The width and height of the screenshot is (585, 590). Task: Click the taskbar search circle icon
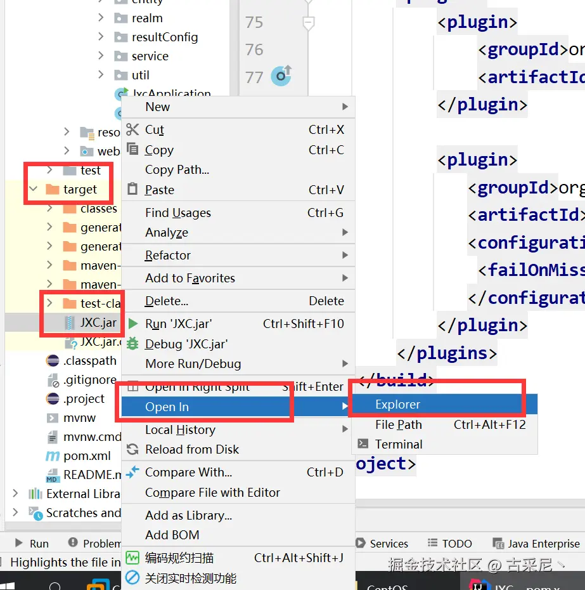click(55, 586)
